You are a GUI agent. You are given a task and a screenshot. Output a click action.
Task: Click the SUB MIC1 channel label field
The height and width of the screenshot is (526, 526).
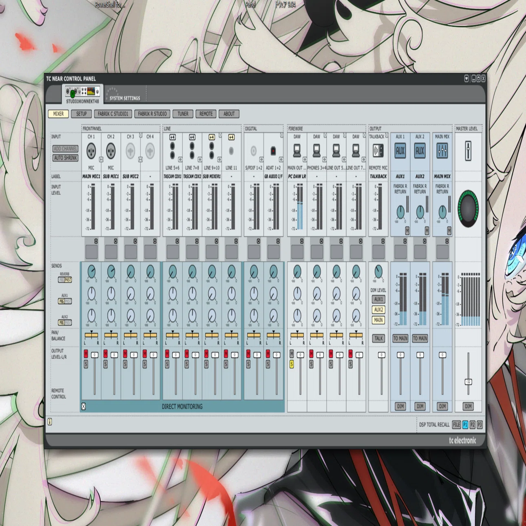click(111, 176)
